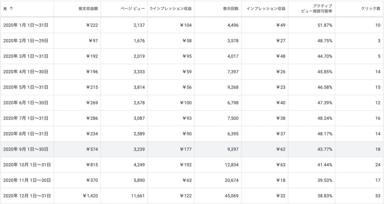Click the 45,069 impressions cell
This screenshot has height=204, width=384.
point(232,196)
